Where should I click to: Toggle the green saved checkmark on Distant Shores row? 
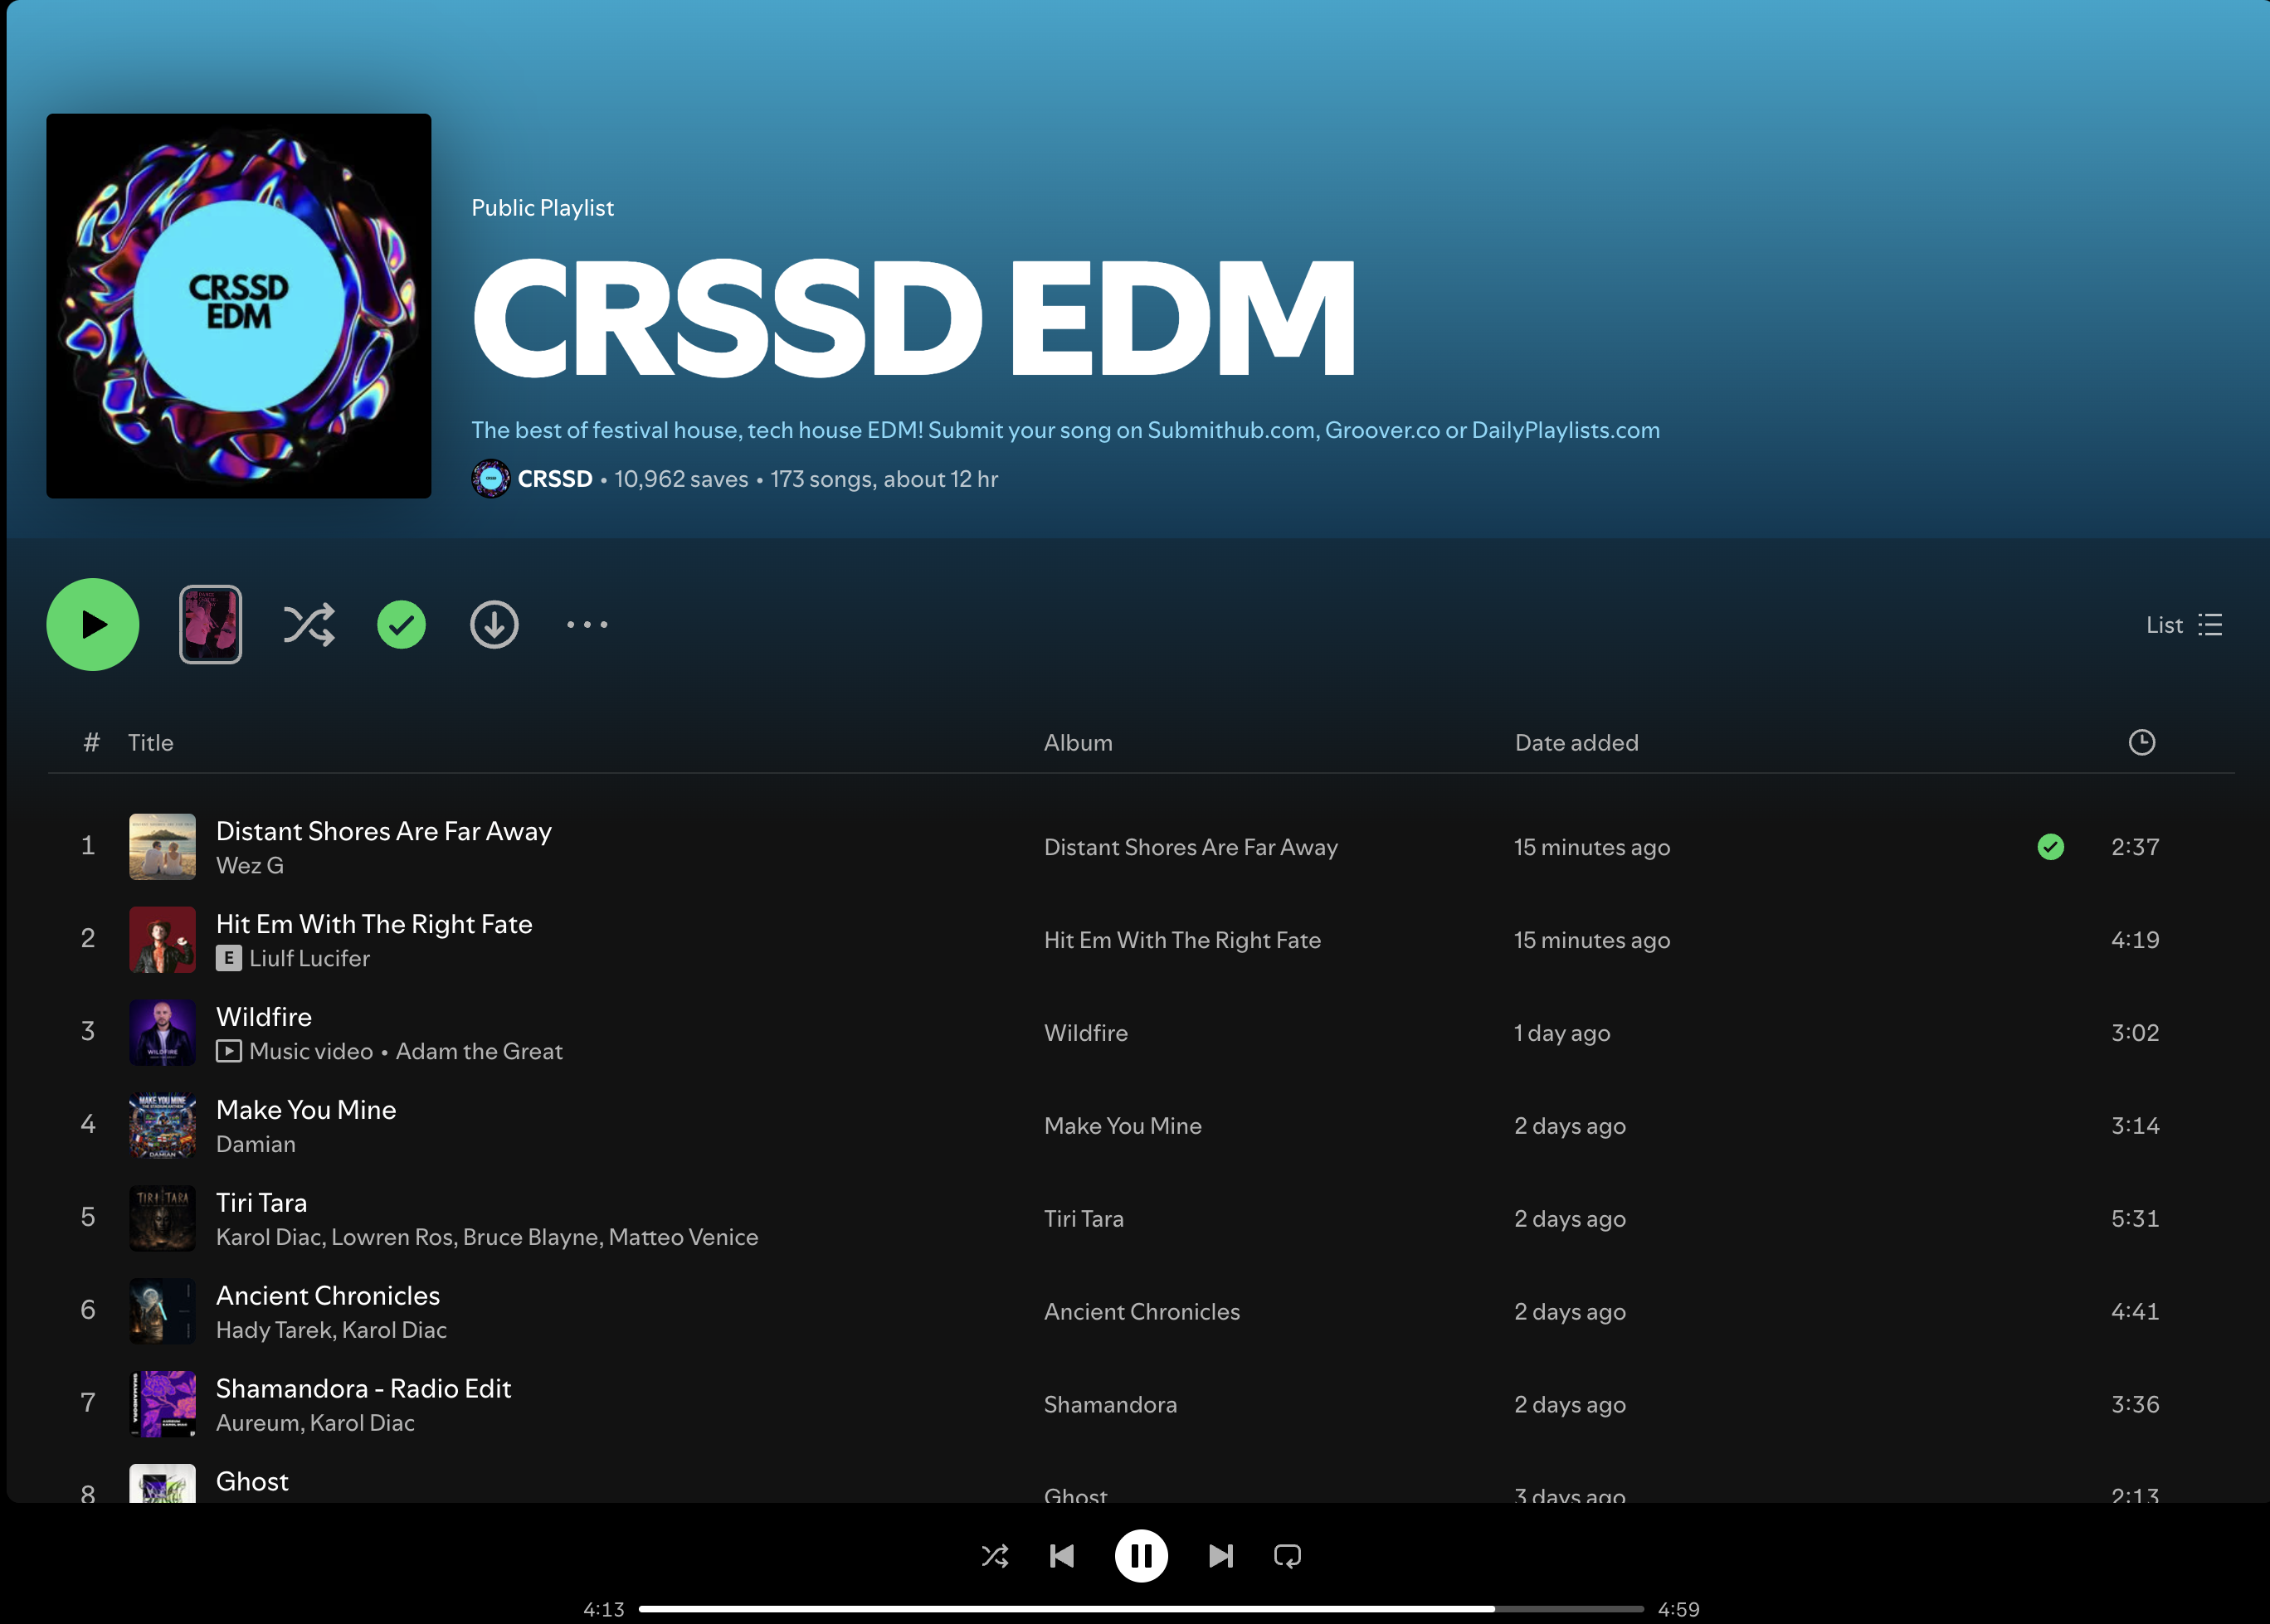pos(2050,847)
